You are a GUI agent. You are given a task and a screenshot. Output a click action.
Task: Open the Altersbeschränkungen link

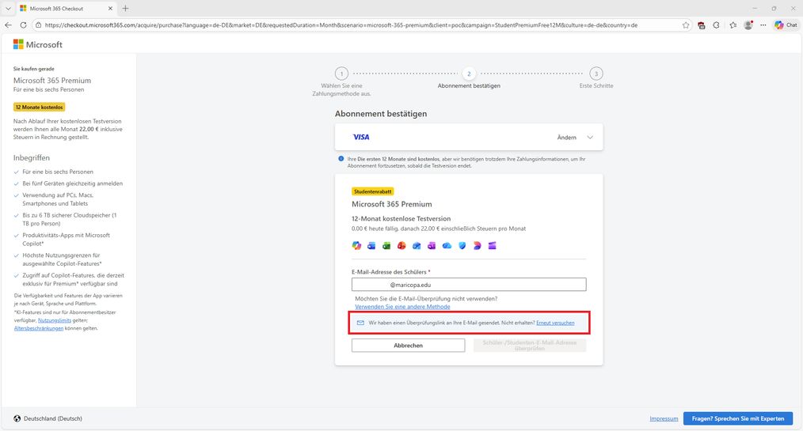pos(39,328)
